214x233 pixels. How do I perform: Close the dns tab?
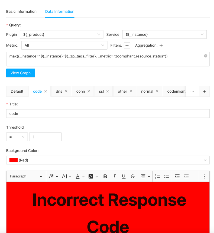click(66, 91)
